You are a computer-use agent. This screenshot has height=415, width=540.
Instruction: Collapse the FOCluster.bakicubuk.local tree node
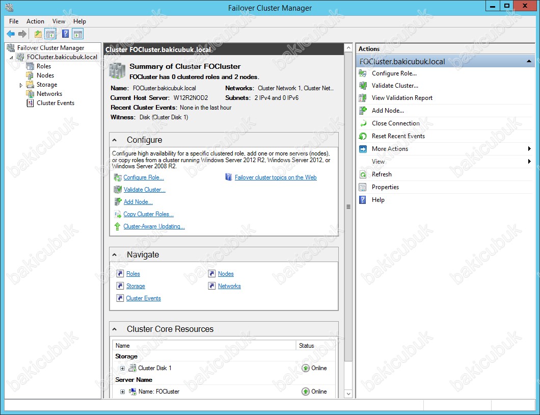pyautogui.click(x=11, y=58)
